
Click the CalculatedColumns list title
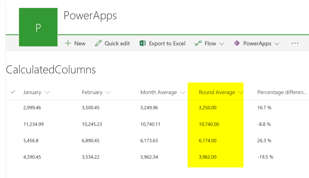[51, 70]
